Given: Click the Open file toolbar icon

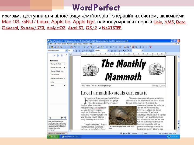Looking at the screenshot, I should point(52,47).
